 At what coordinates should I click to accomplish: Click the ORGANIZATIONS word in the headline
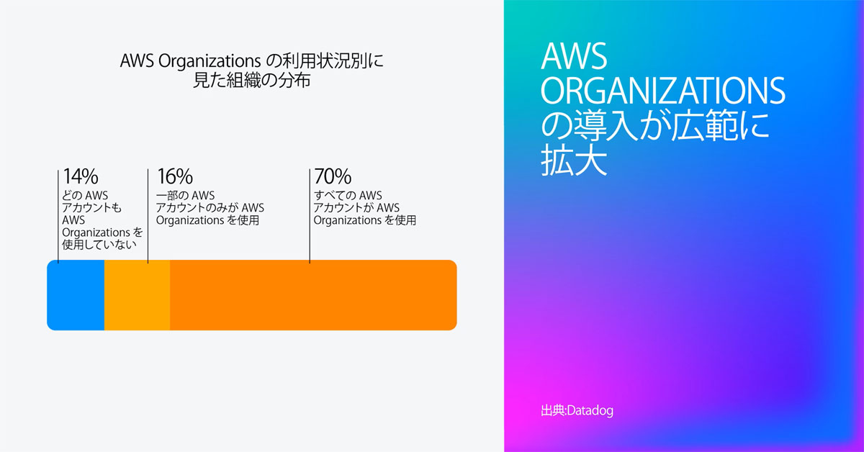(x=662, y=91)
